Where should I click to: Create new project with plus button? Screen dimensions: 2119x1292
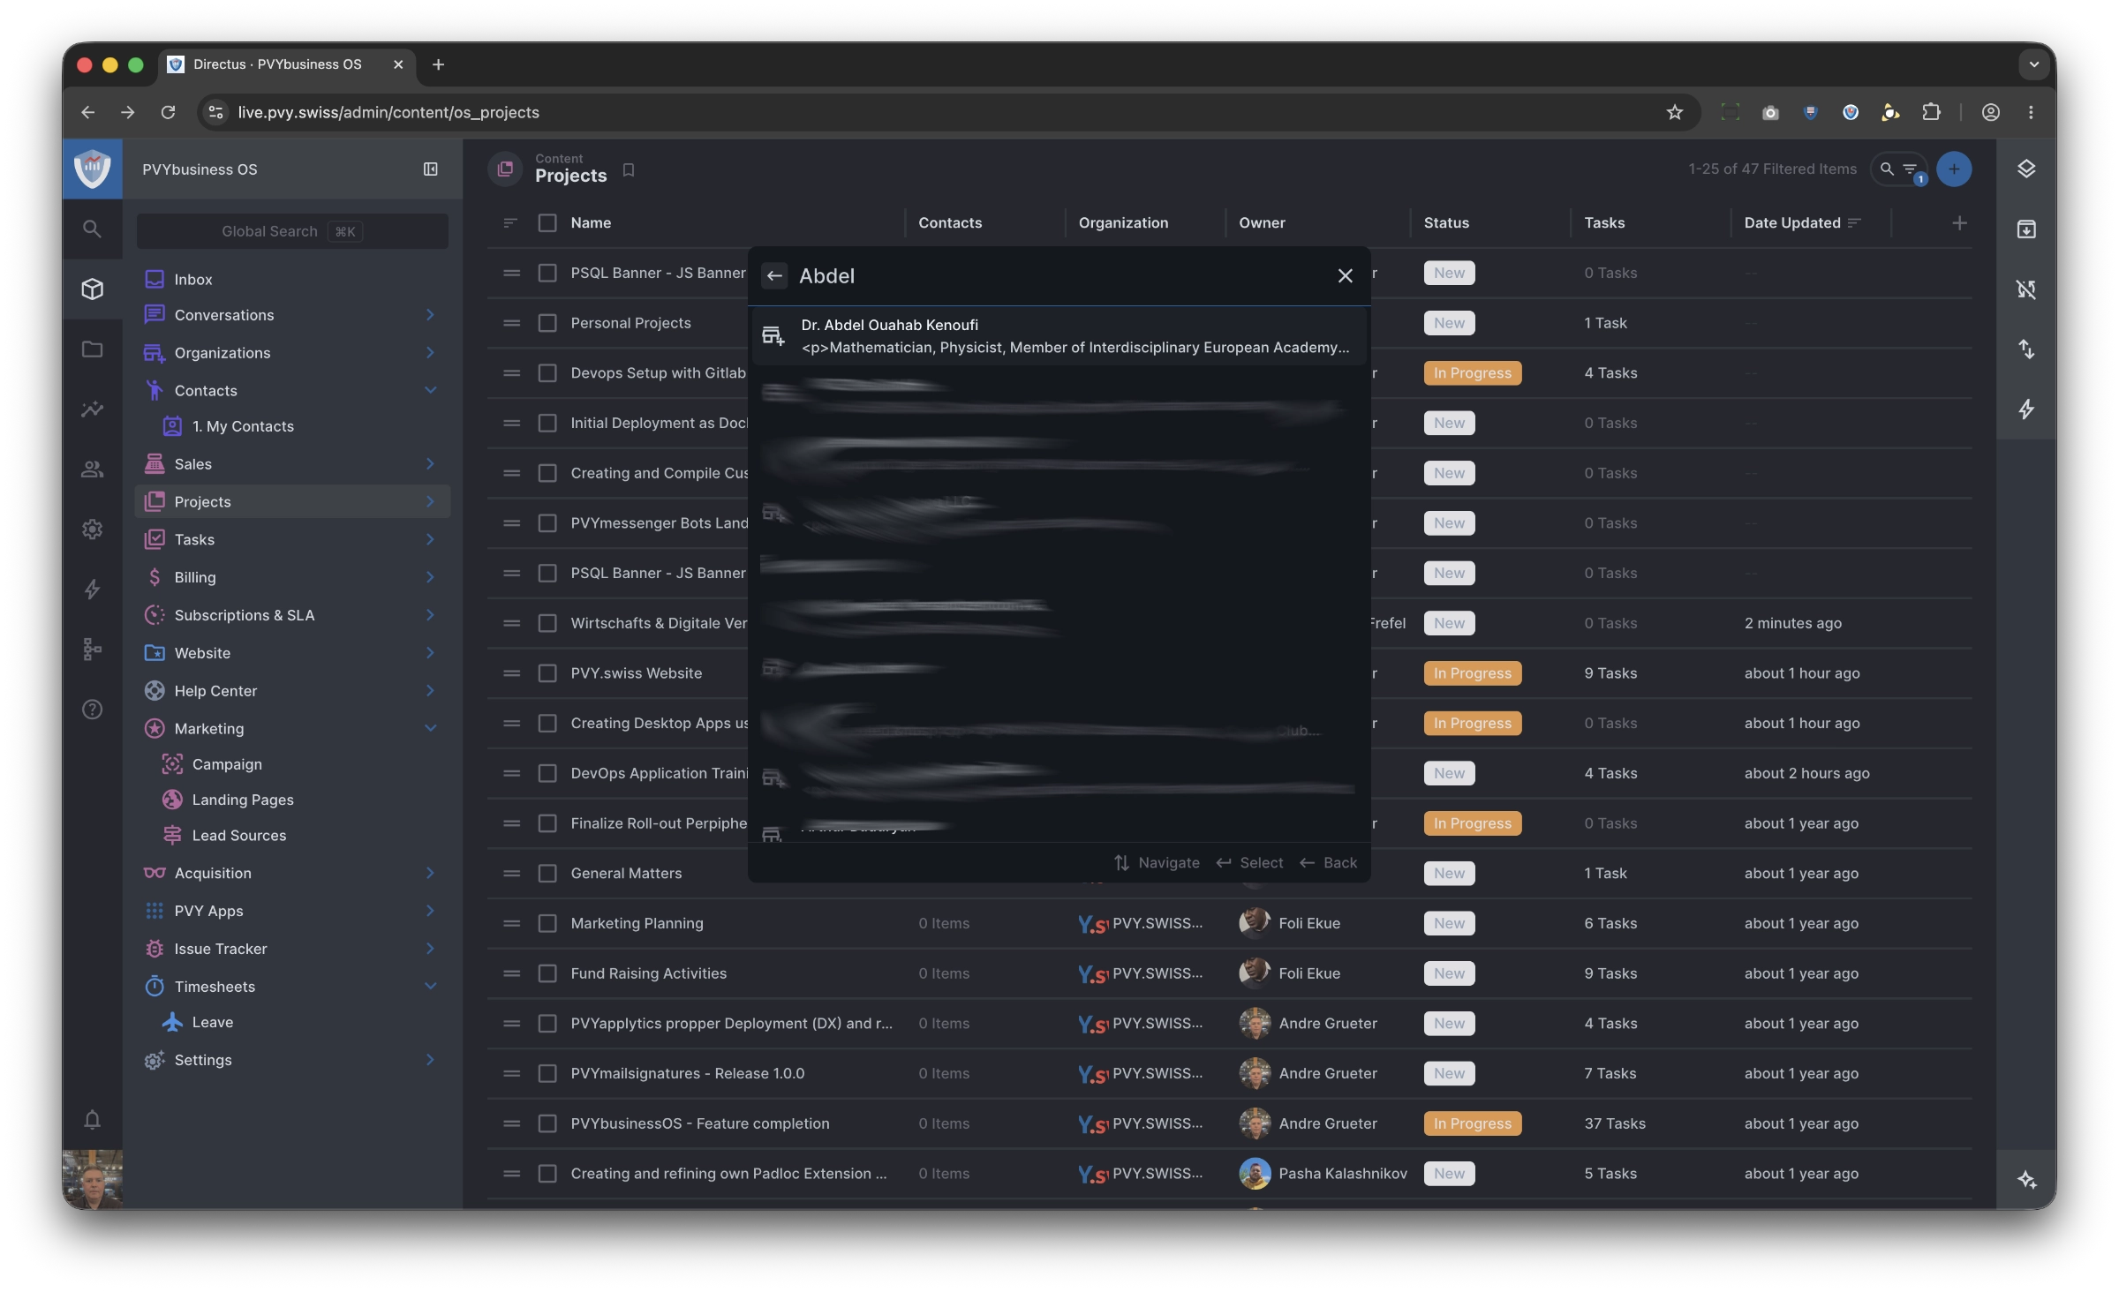(1954, 169)
